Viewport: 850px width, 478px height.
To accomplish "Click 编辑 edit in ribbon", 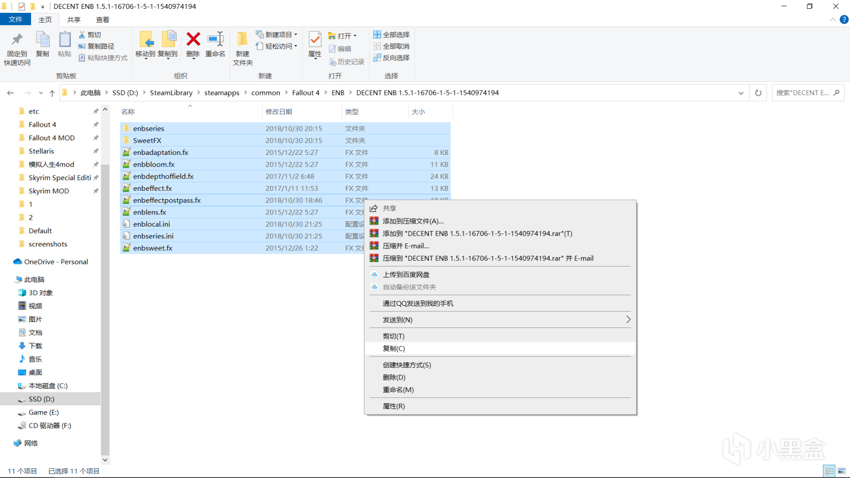I will tap(340, 49).
